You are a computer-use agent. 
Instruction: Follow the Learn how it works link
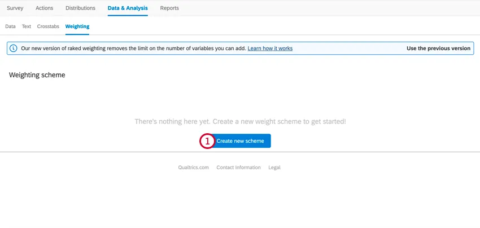270,49
